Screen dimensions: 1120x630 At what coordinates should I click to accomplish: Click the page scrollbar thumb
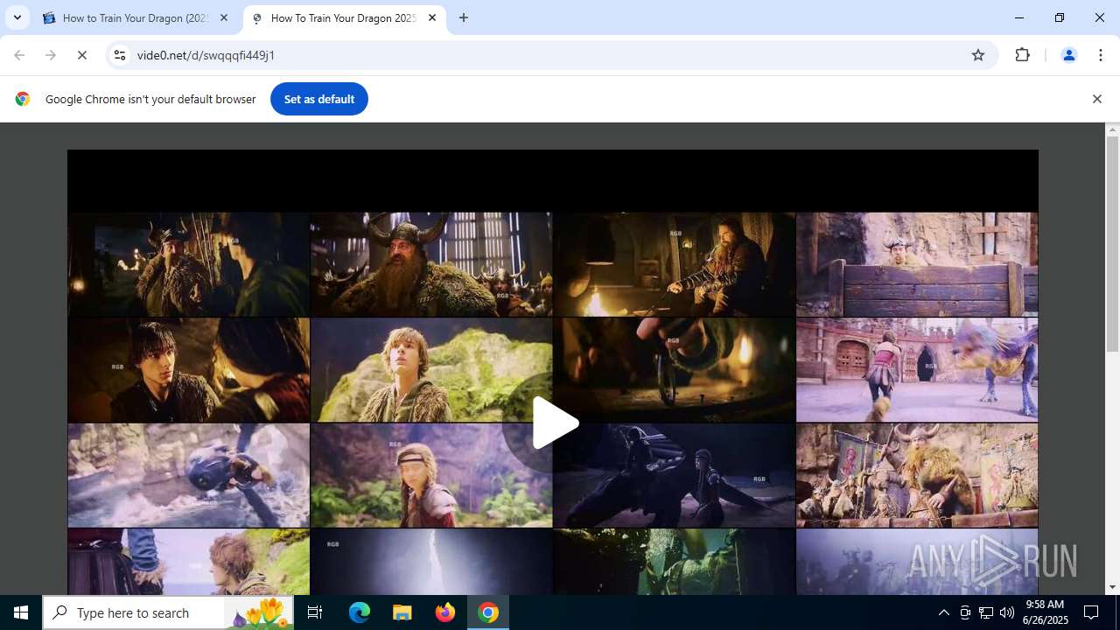click(1112, 245)
